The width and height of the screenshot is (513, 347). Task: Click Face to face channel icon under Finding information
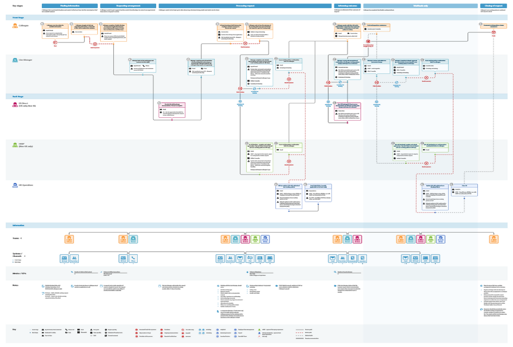pos(74,259)
